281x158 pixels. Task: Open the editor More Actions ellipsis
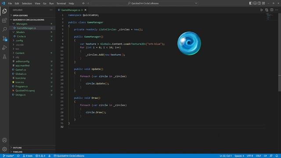[x=277, y=10]
